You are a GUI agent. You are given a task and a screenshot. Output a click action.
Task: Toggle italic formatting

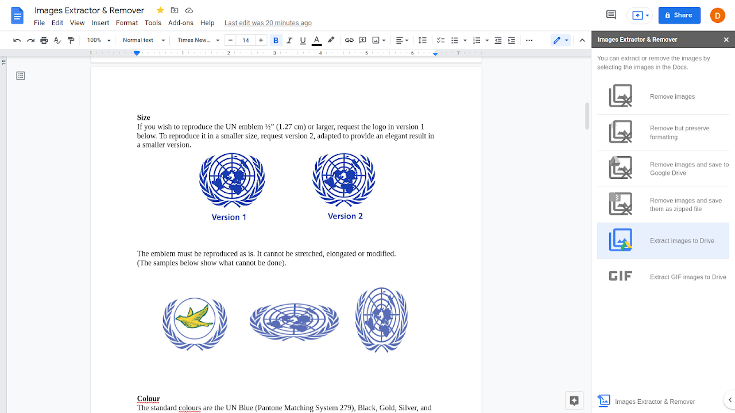(x=289, y=40)
